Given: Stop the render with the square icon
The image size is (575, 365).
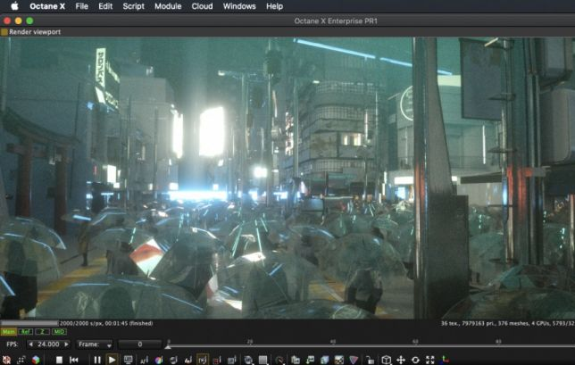Looking at the screenshot, I should [x=59, y=360].
